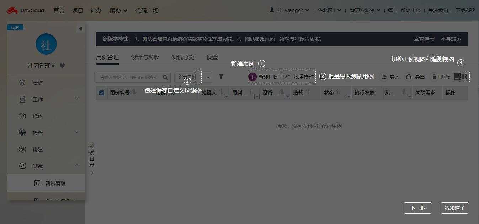Click the 操作 column header
479x224 pixels.
pyautogui.click(x=451, y=93)
